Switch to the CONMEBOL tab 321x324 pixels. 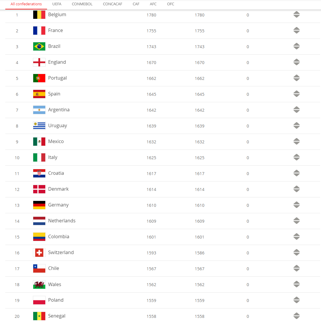click(82, 4)
